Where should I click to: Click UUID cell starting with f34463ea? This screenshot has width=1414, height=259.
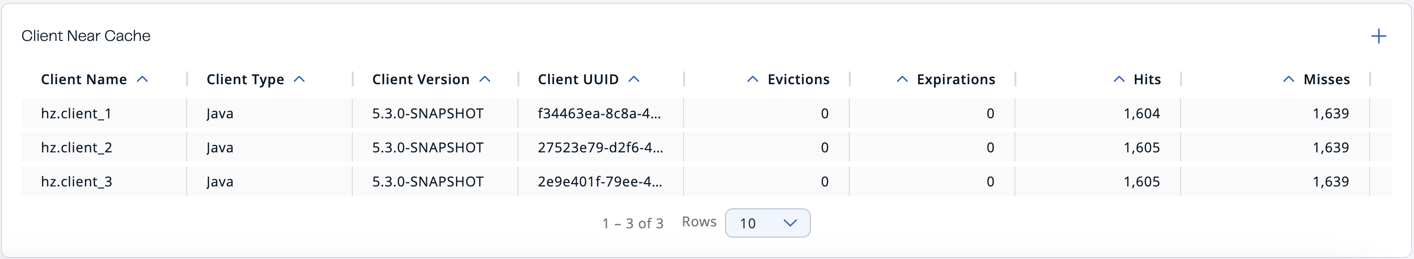pyautogui.click(x=599, y=113)
